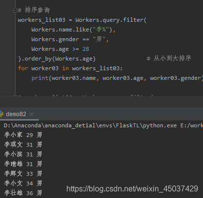Viewport: 203px width, 198px height.
Task: Click output row 李辉文 33 男
Action: (x=23, y=173)
